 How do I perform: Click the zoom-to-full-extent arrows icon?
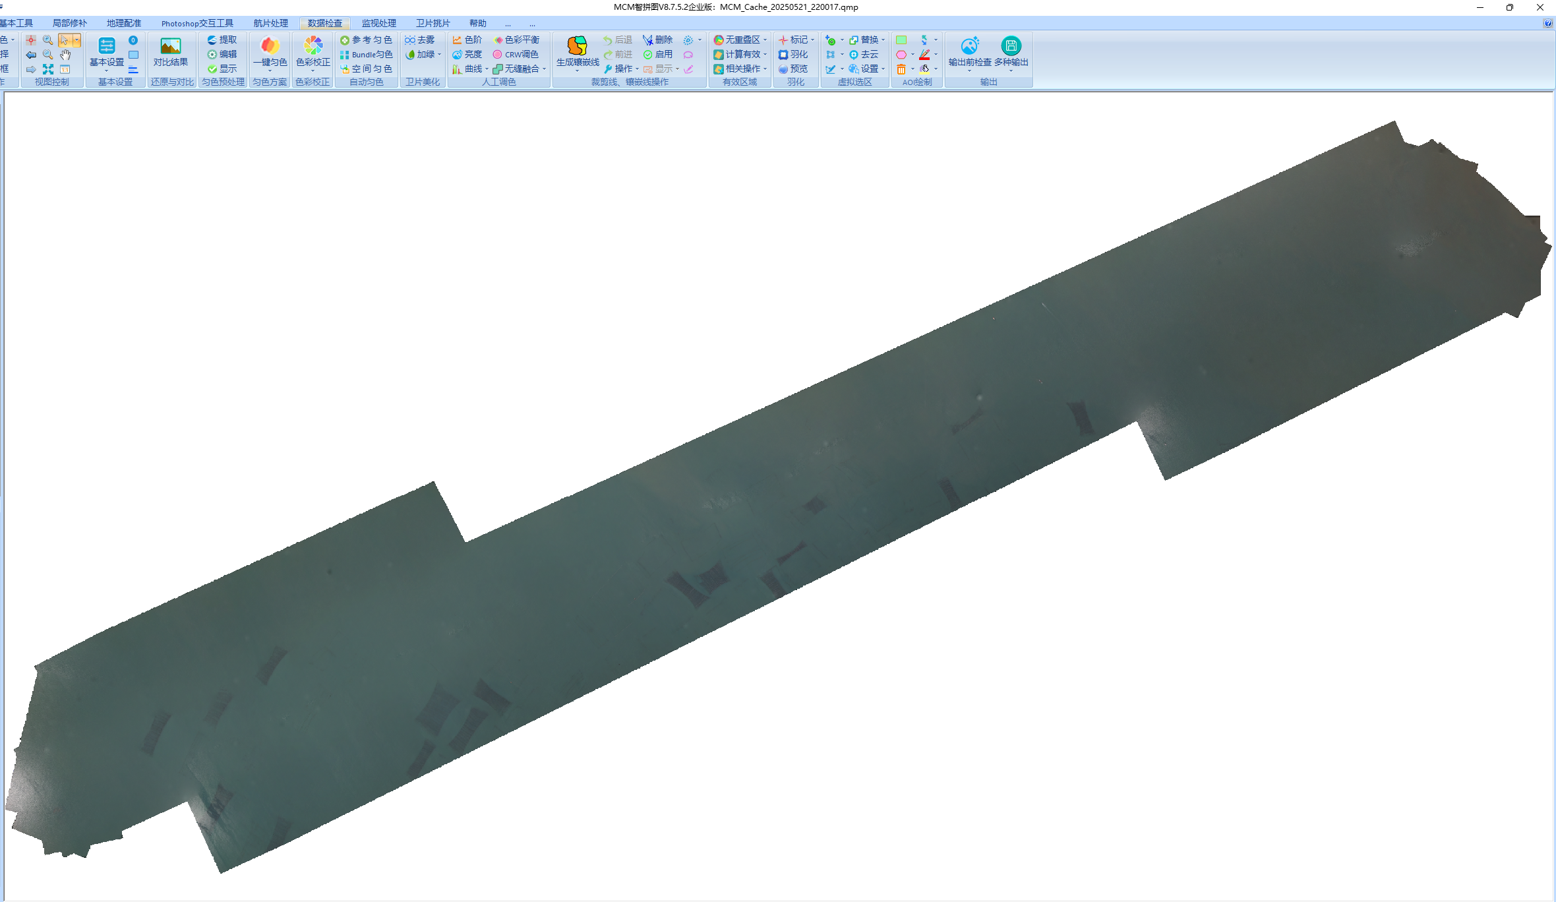coord(48,69)
